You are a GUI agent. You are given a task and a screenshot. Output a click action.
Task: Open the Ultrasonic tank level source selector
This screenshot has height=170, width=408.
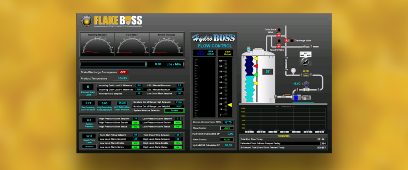coord(89,147)
